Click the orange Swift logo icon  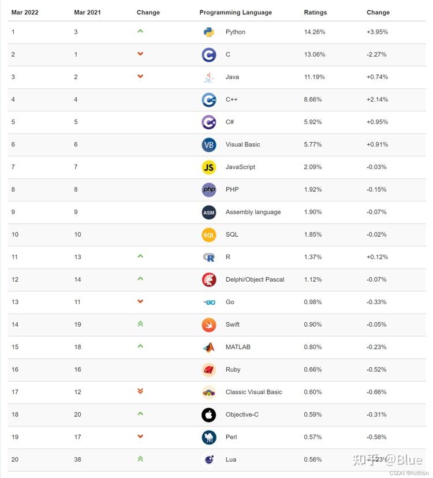(x=209, y=325)
